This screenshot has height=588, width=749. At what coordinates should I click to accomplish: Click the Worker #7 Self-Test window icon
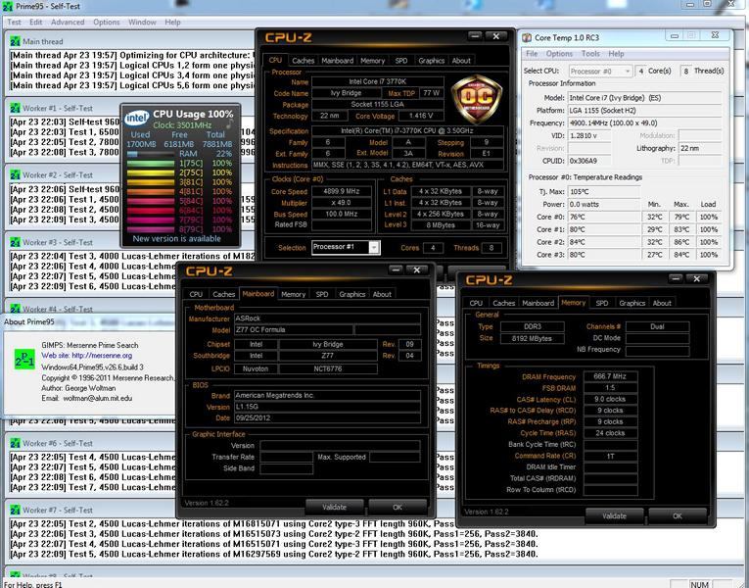point(15,510)
